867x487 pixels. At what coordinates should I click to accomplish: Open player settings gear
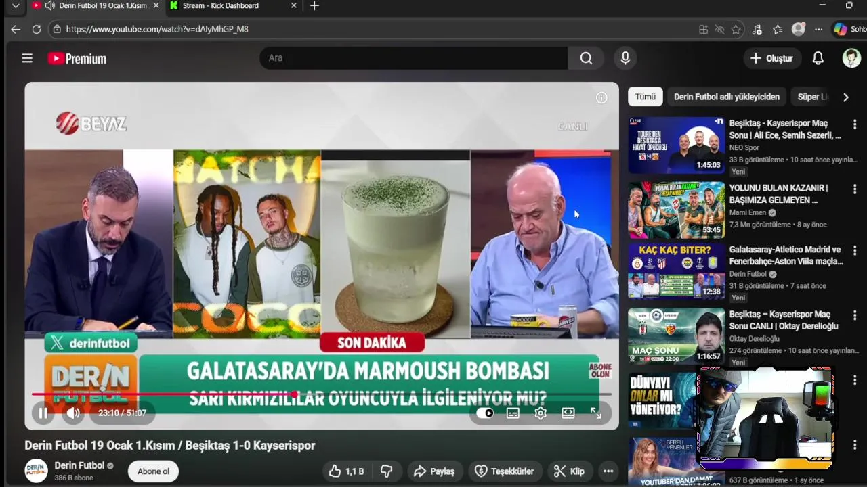(541, 413)
